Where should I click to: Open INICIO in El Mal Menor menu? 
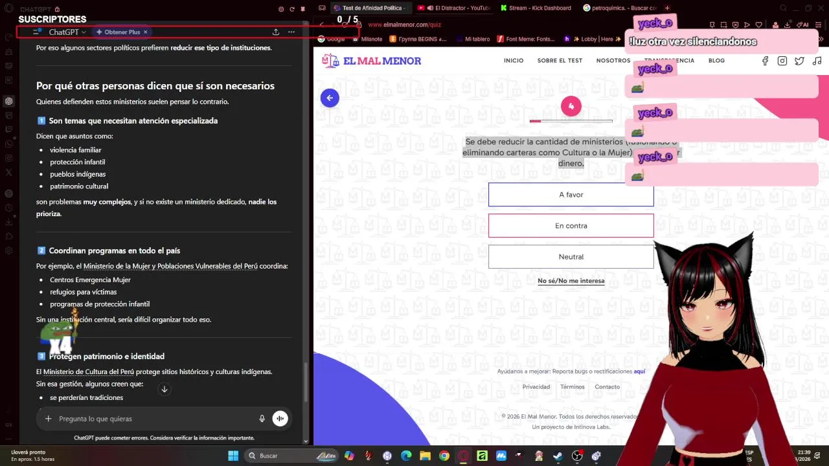(514, 61)
